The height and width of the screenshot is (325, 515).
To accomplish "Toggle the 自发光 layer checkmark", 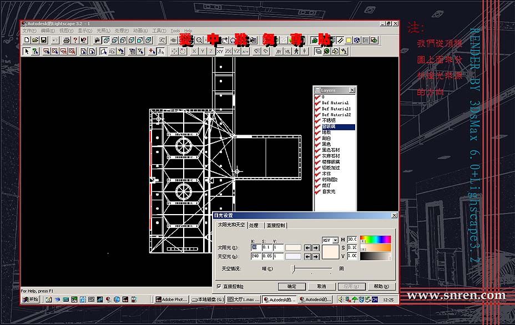I will click(317, 191).
